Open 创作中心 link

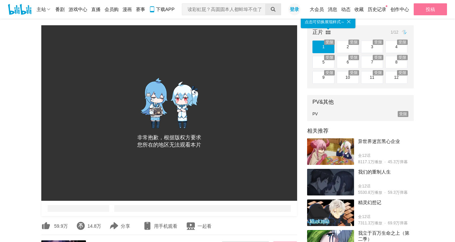pyautogui.click(x=400, y=9)
